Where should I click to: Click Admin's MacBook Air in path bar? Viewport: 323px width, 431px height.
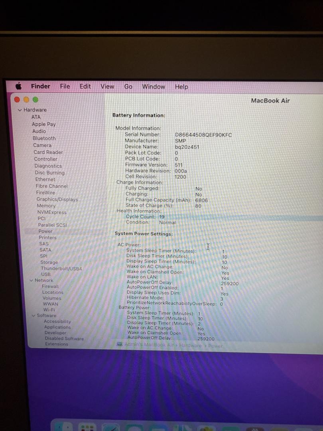point(150,344)
